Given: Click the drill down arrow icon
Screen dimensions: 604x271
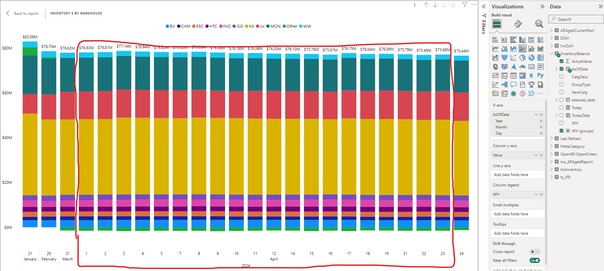Looking at the screenshot, I should (435, 5).
